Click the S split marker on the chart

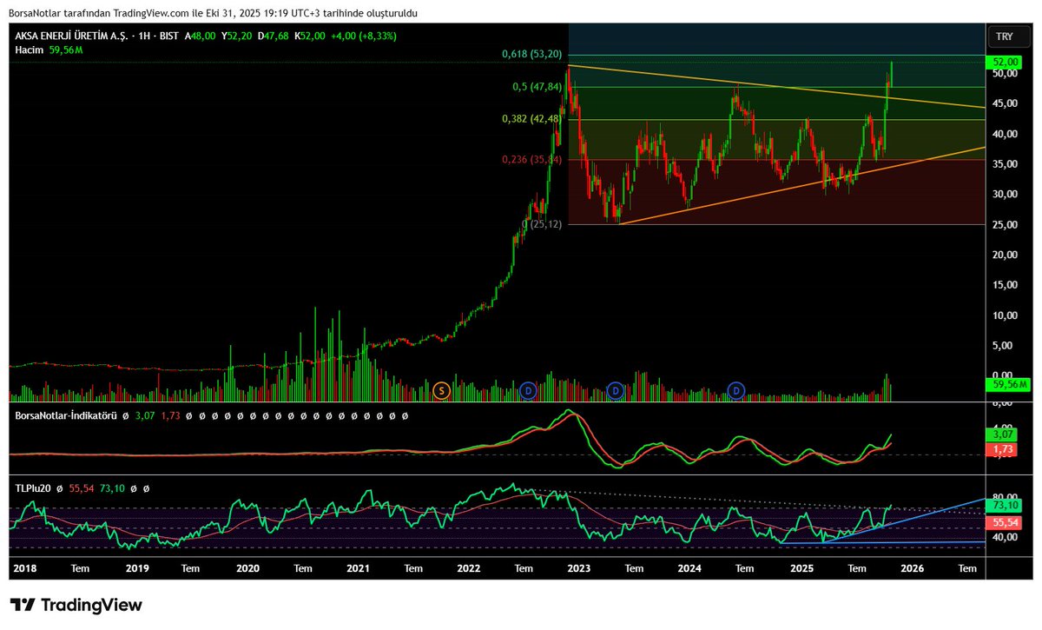pos(441,391)
